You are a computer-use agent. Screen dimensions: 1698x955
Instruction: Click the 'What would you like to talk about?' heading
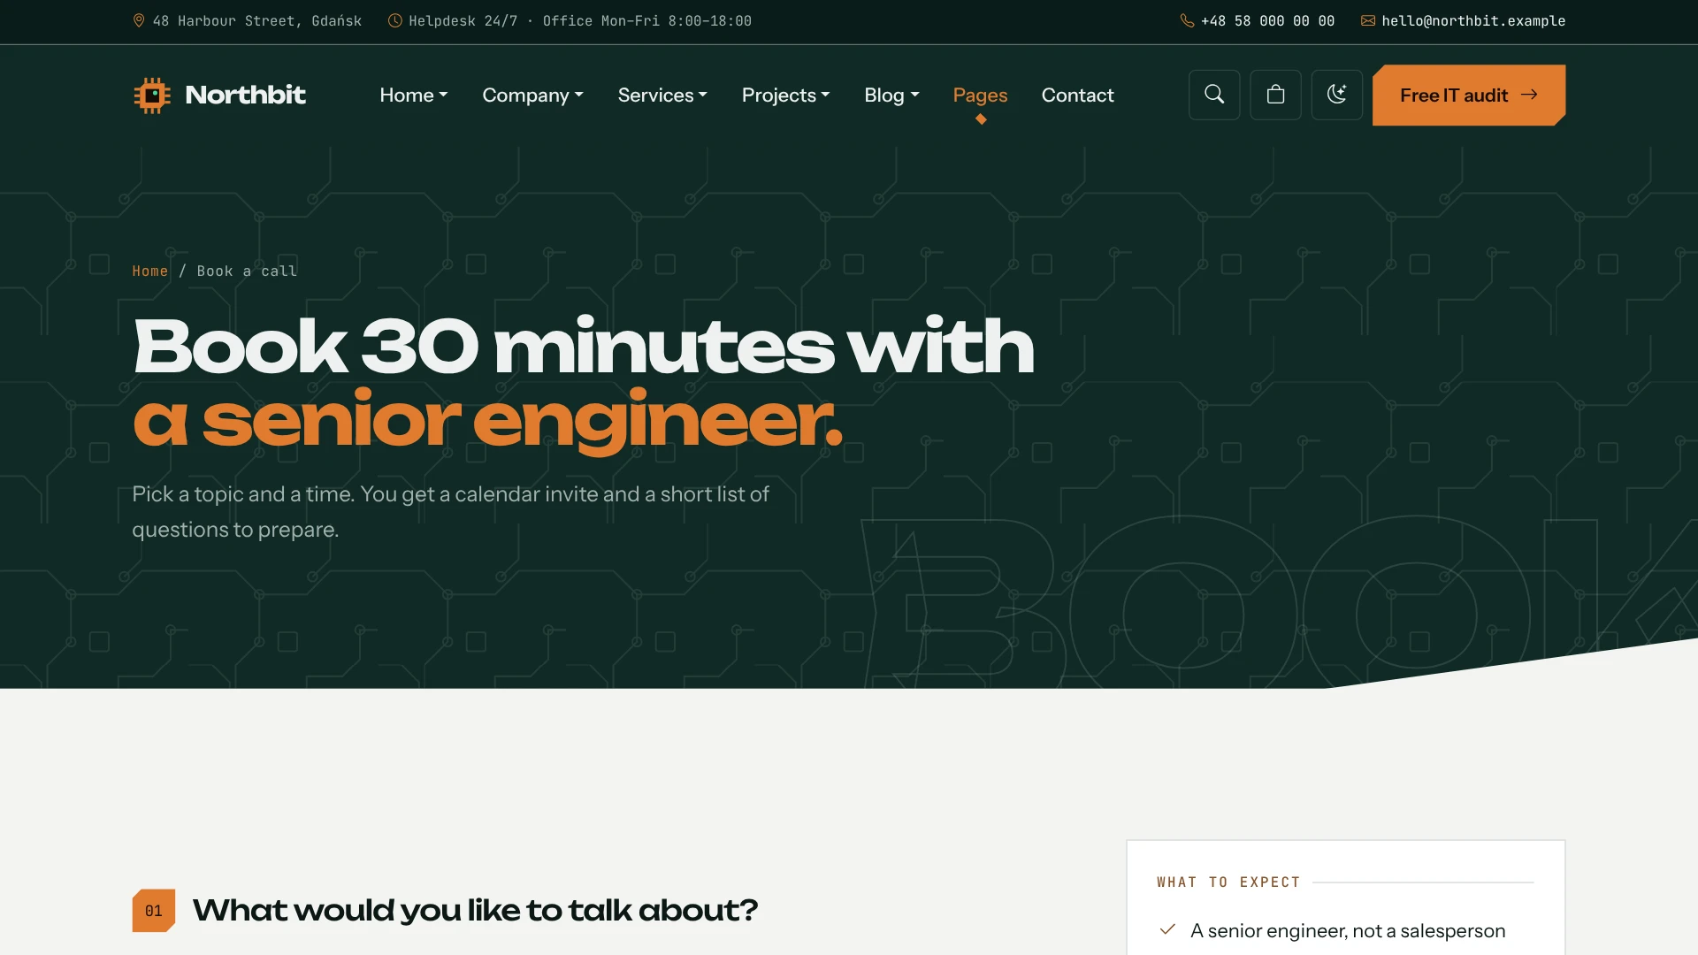click(x=475, y=910)
